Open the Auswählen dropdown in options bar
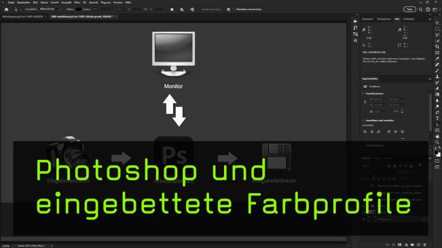442x248 pixels. coord(50,9)
